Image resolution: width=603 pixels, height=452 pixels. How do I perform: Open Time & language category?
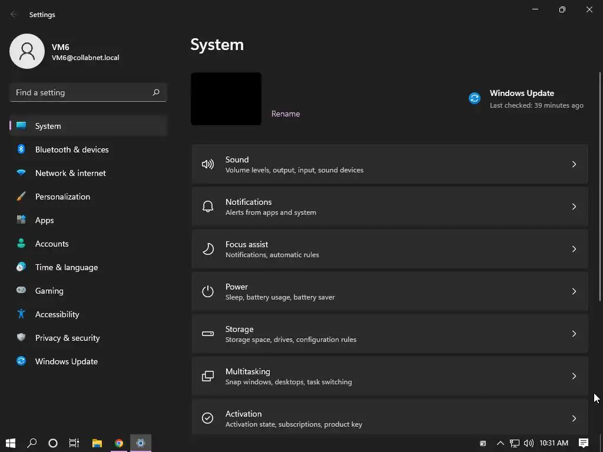(88, 267)
